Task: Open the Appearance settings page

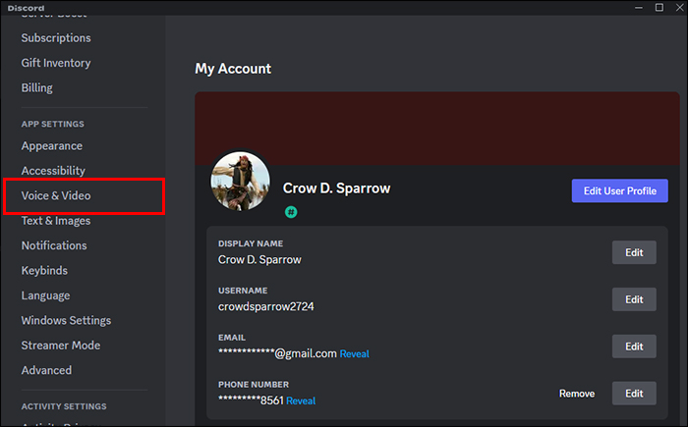Action: click(x=52, y=145)
